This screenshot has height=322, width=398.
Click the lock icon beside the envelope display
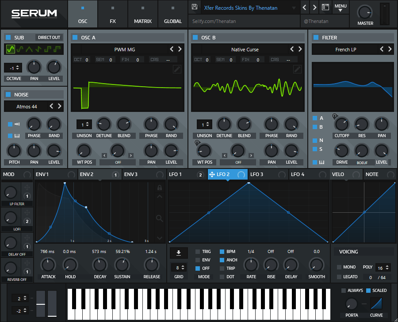coord(160,188)
